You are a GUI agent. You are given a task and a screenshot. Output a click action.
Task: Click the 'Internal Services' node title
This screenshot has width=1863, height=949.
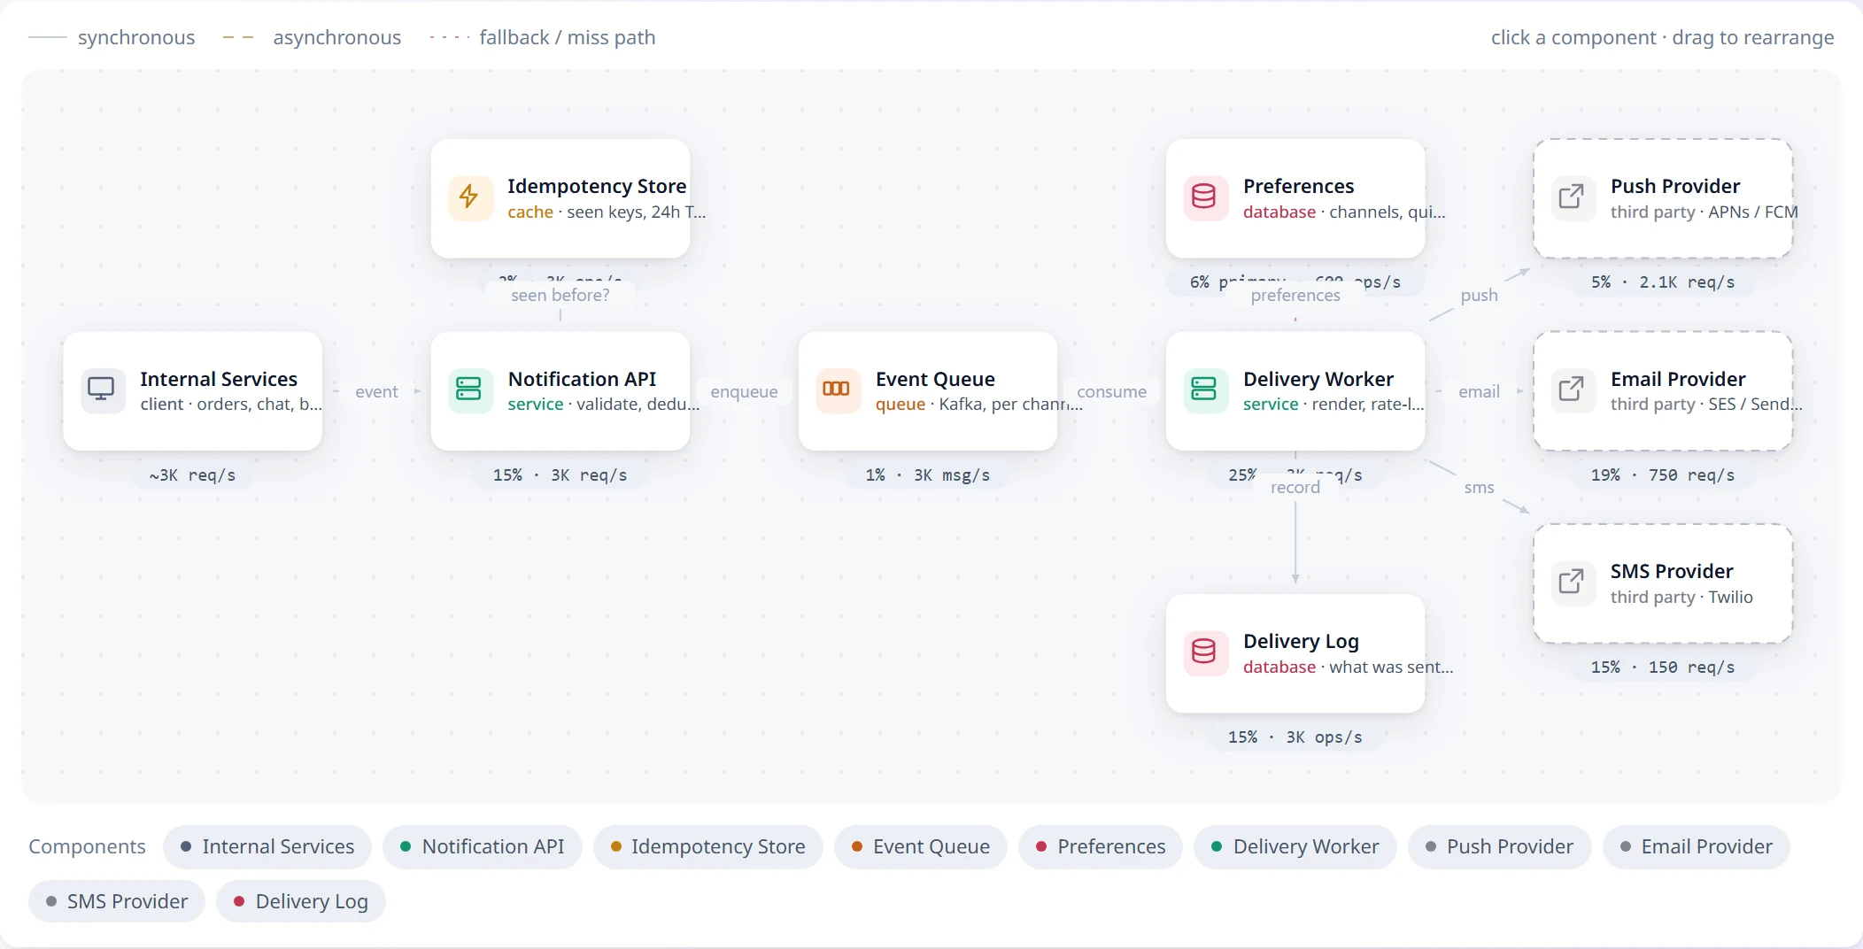coord(219,379)
